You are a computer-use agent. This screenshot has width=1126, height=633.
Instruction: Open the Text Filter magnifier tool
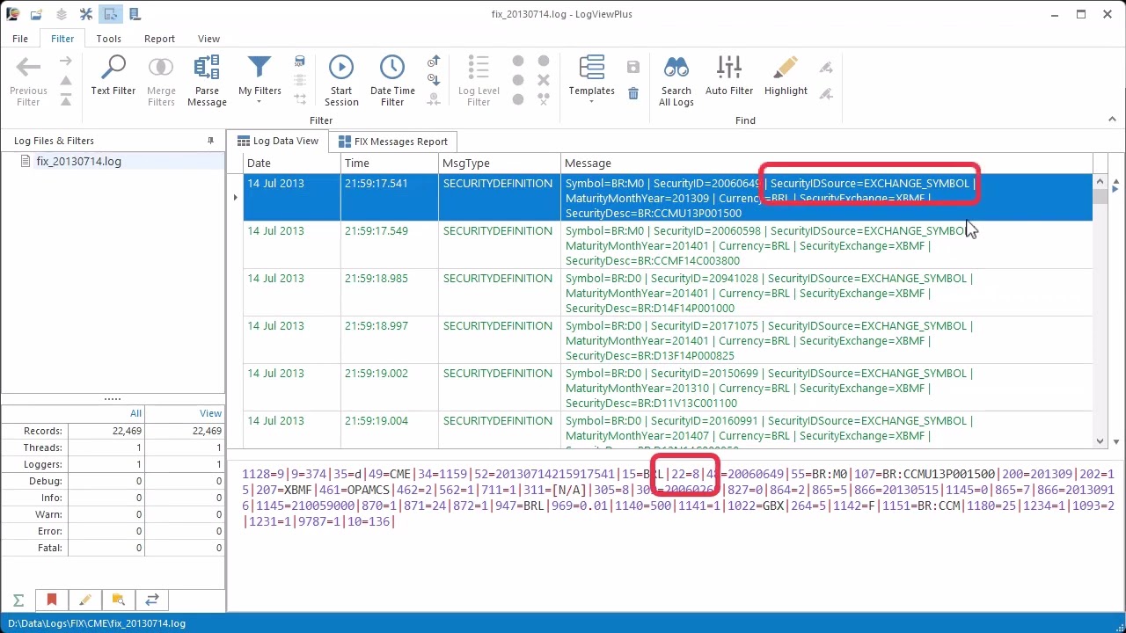point(113,76)
